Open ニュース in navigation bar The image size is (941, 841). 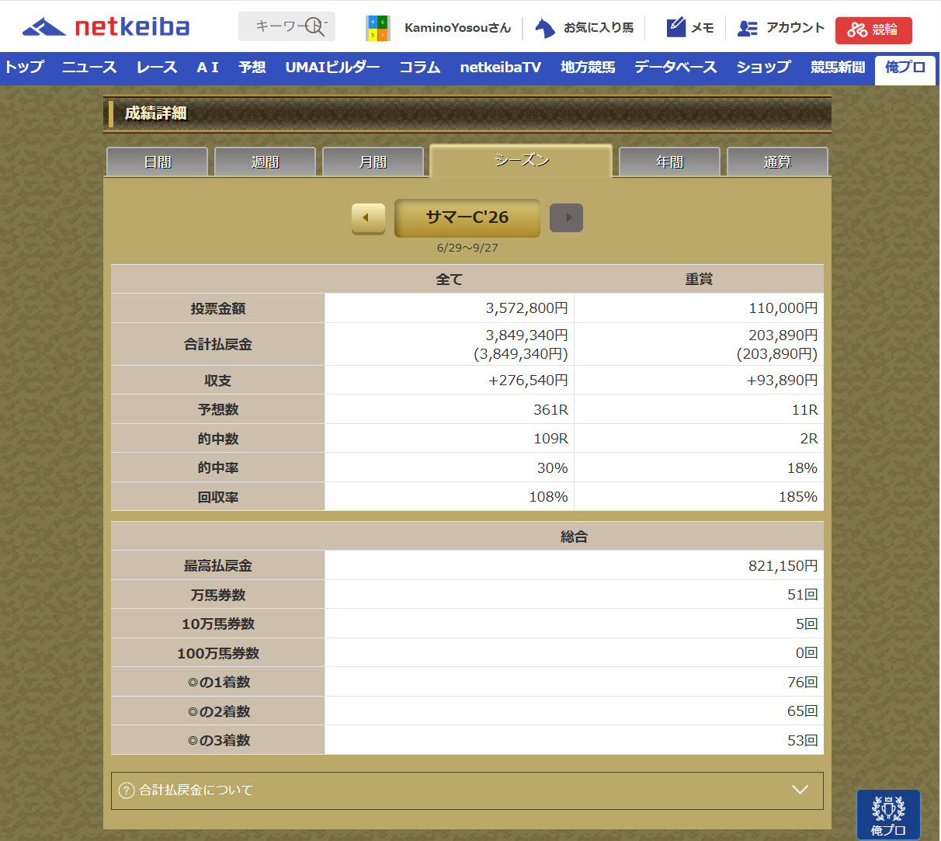(x=89, y=68)
